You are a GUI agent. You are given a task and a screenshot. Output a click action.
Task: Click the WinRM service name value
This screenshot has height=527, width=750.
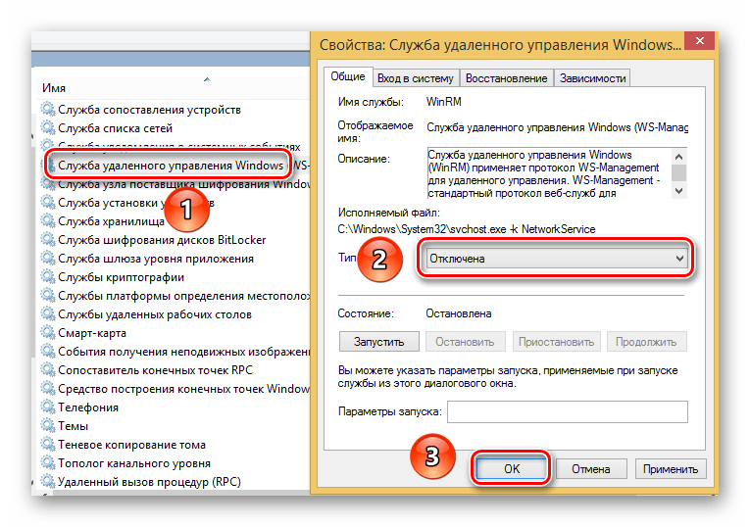(443, 102)
